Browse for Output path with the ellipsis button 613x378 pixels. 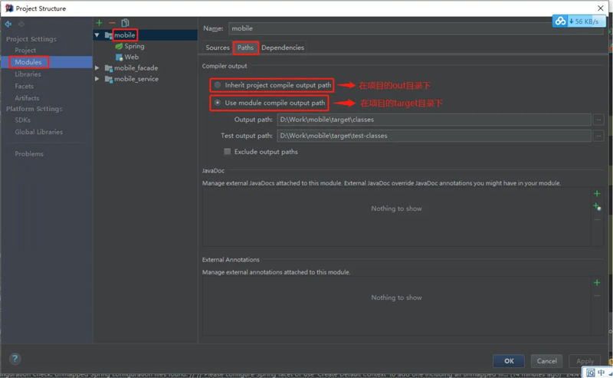(598, 120)
